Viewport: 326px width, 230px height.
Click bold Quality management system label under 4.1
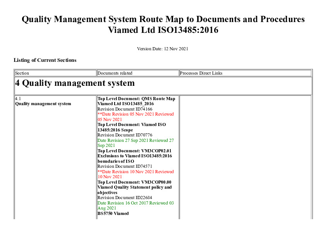[x=43, y=104]
